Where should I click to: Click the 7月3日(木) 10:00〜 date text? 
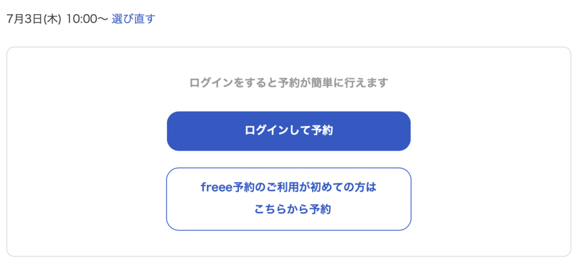click(x=57, y=19)
